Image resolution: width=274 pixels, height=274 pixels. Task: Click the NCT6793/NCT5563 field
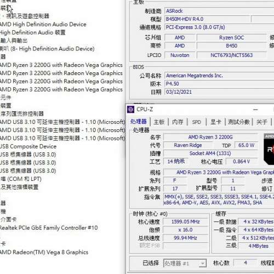(x=232, y=55)
